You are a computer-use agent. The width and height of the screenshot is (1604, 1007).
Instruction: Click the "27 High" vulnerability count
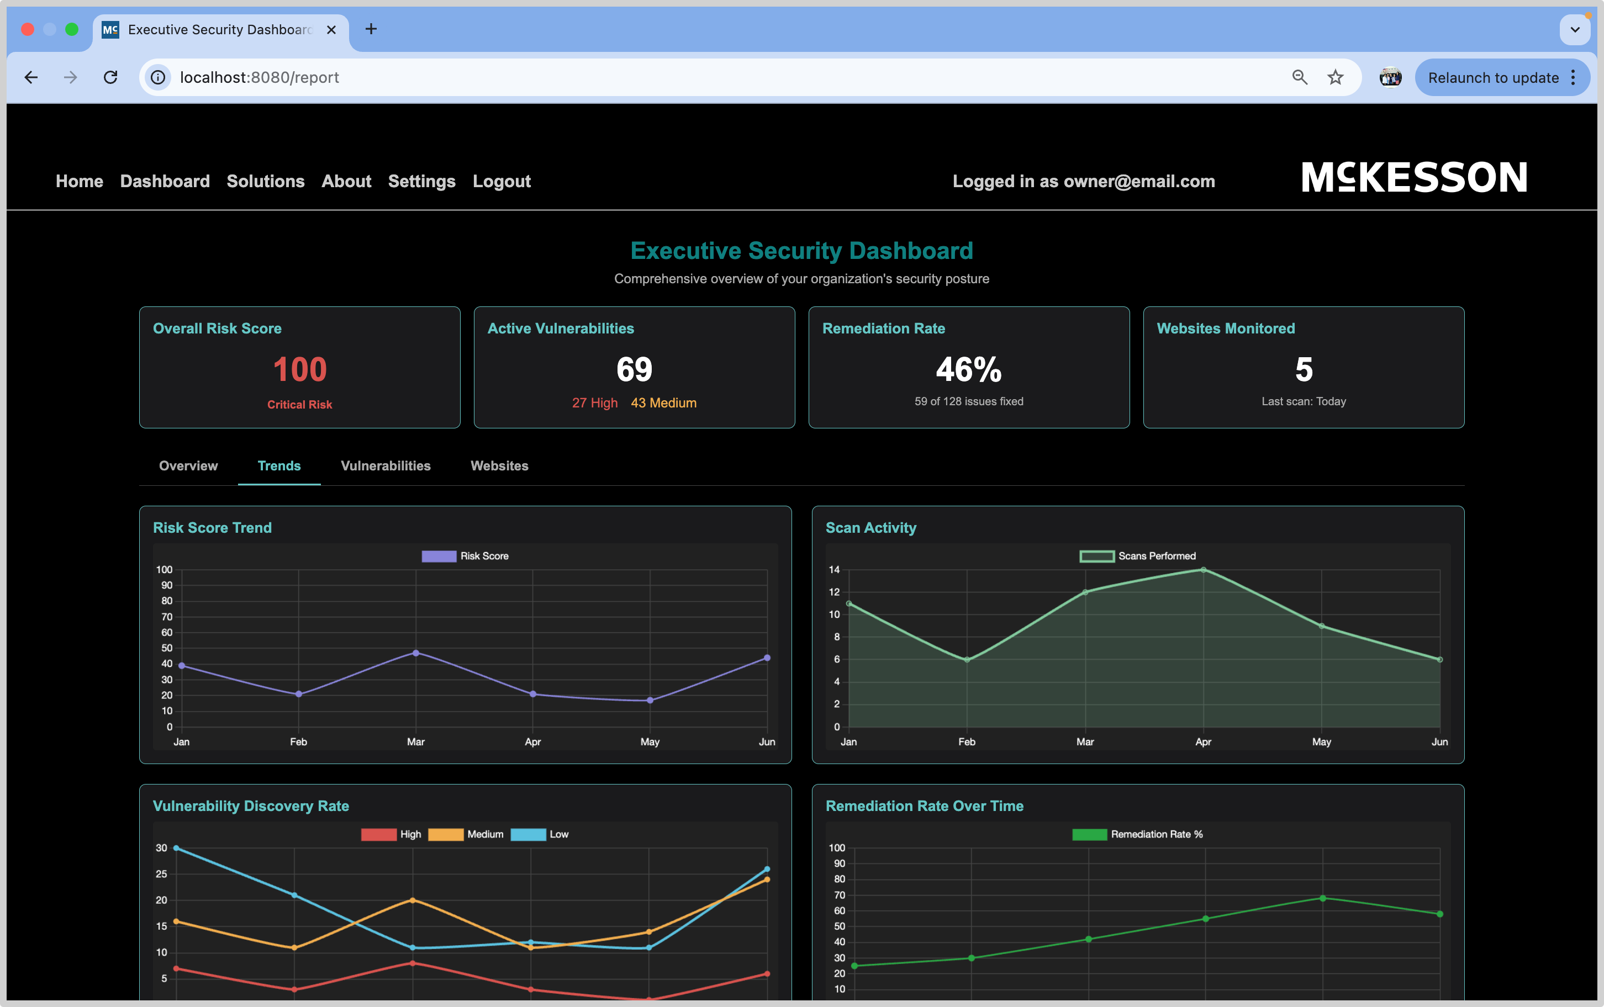pos(595,403)
